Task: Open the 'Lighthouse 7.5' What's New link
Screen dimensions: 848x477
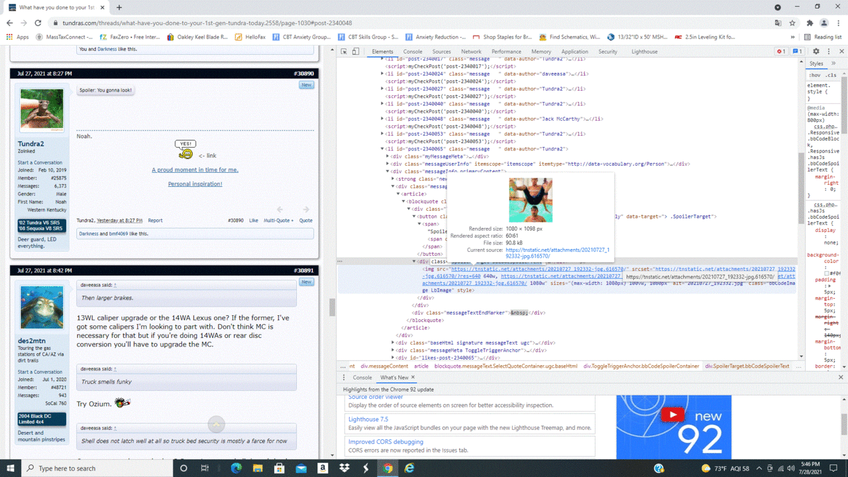Action: [x=368, y=419]
